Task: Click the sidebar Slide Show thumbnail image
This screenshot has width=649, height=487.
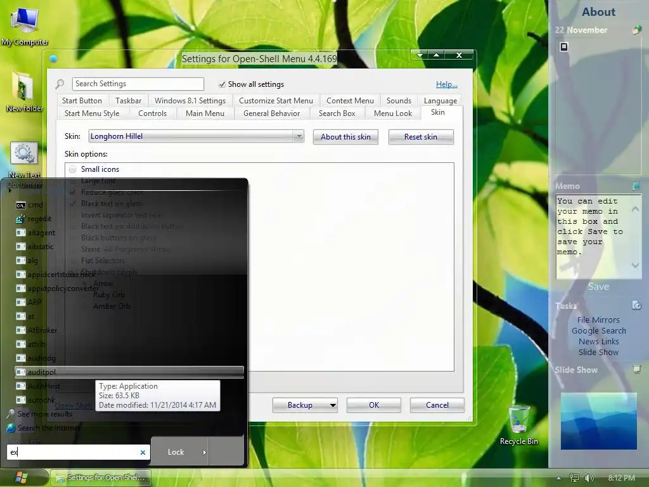Action: [598, 421]
